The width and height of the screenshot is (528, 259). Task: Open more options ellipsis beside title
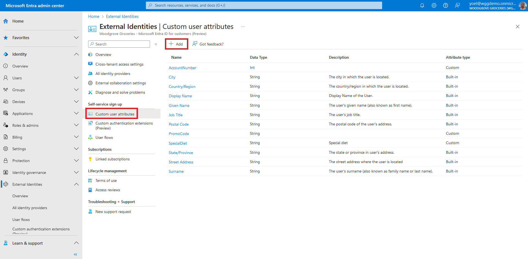point(243,27)
